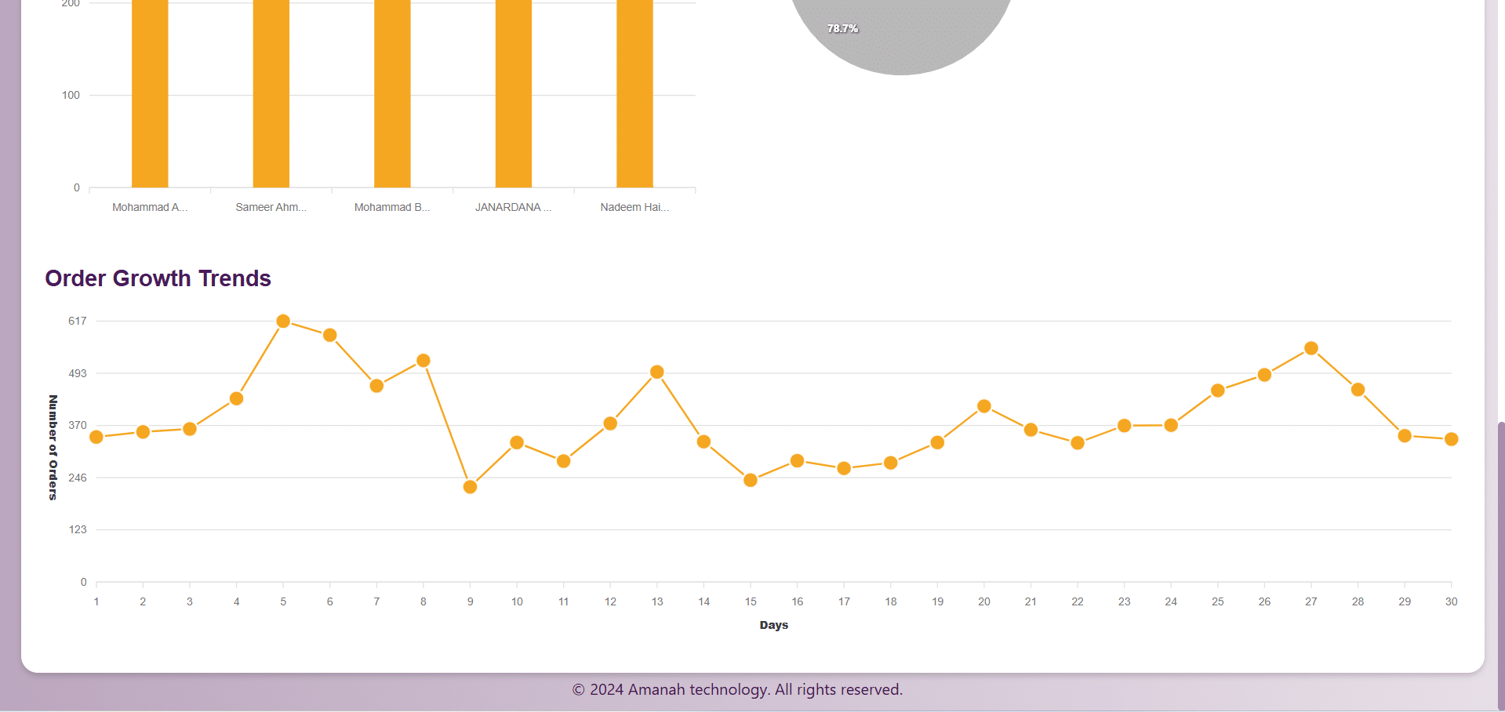Select the JANARDANA bar in chart
Image resolution: width=1505 pixels, height=712 pixels.
pos(514,94)
